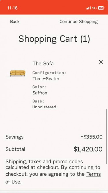
Task: Tap the 11:16 clock in status bar
Action: 12,8
